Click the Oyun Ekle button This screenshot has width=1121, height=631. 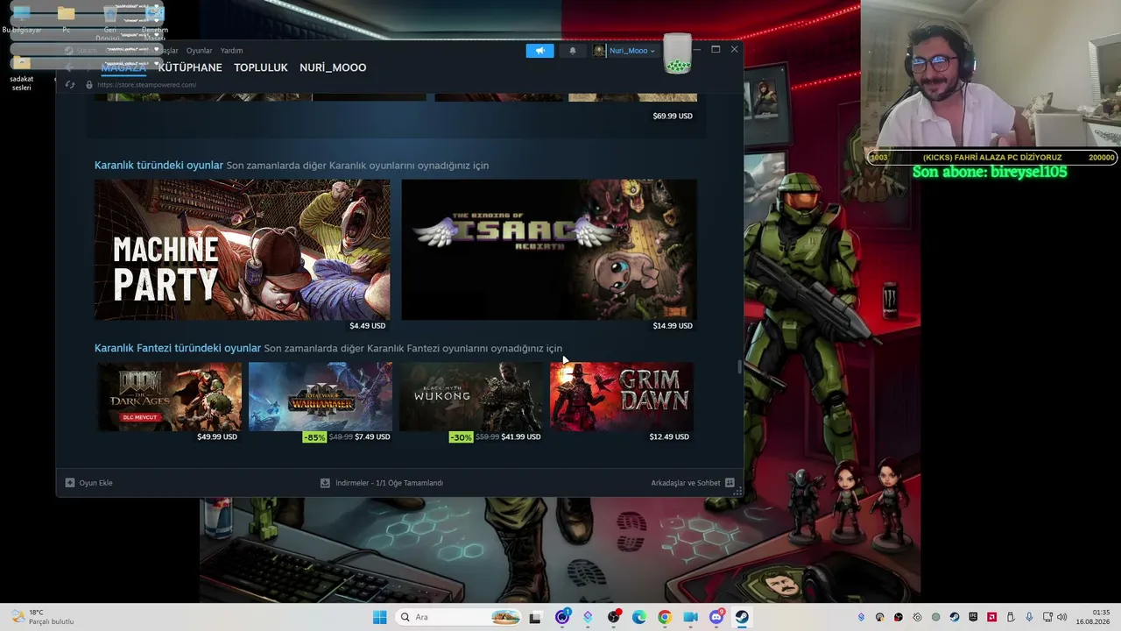[x=88, y=483]
